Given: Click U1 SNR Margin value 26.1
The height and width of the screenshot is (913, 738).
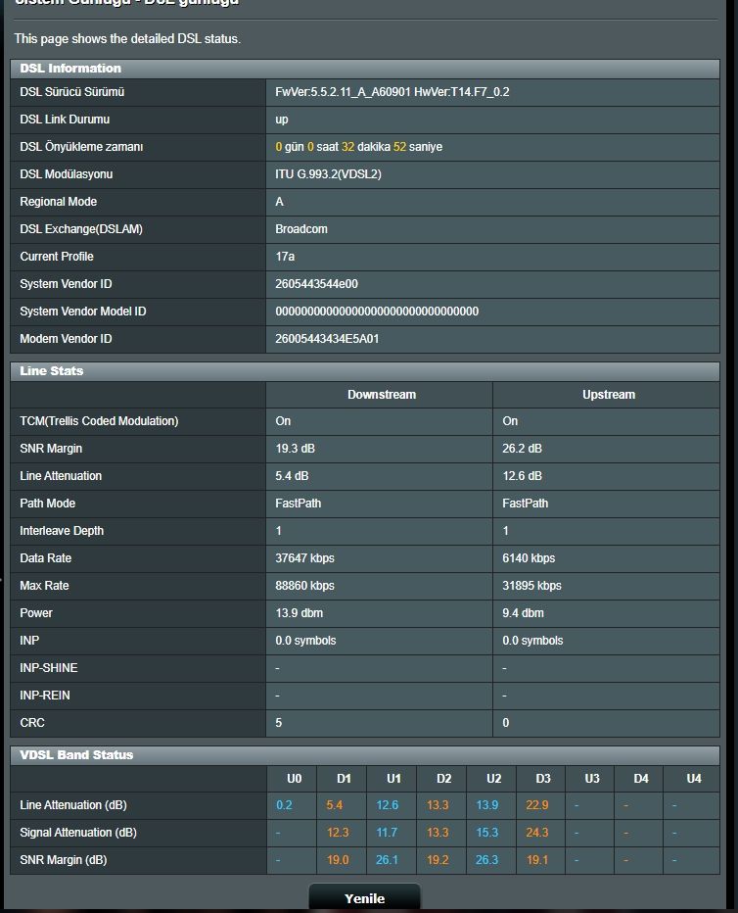Looking at the screenshot, I should pos(387,859).
